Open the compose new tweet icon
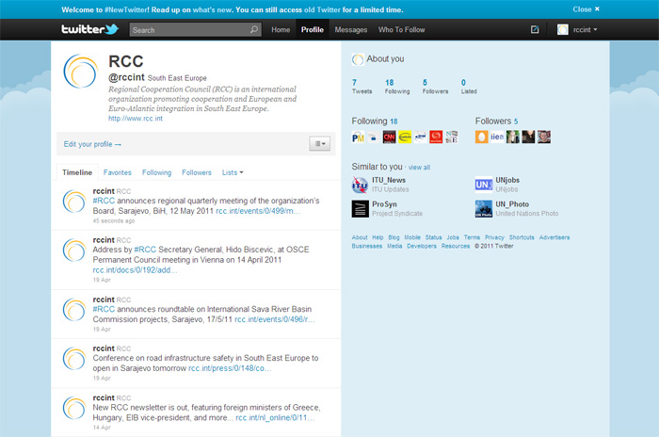 pos(535,29)
